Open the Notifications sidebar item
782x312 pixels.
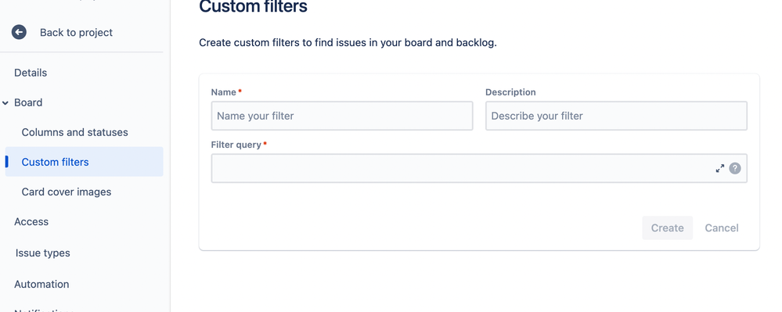[44, 310]
